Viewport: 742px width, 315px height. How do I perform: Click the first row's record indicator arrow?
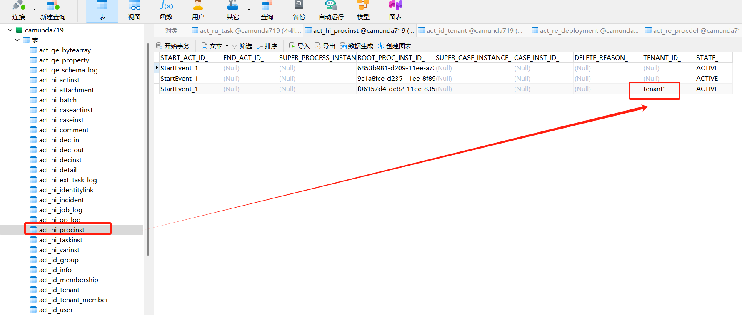(x=157, y=68)
